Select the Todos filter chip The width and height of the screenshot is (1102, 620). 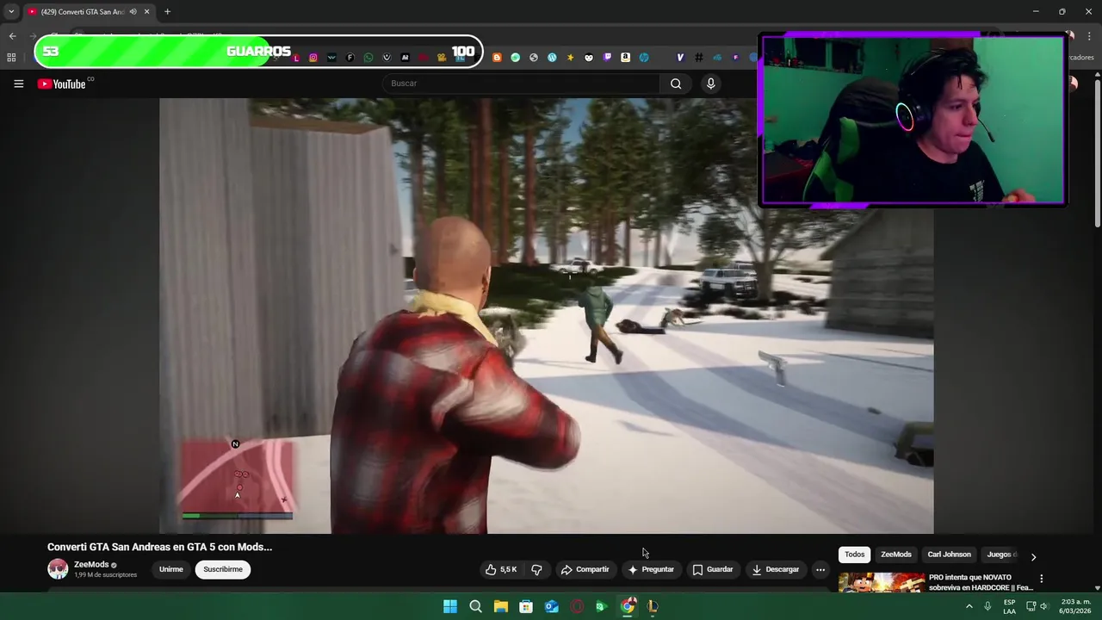point(854,555)
